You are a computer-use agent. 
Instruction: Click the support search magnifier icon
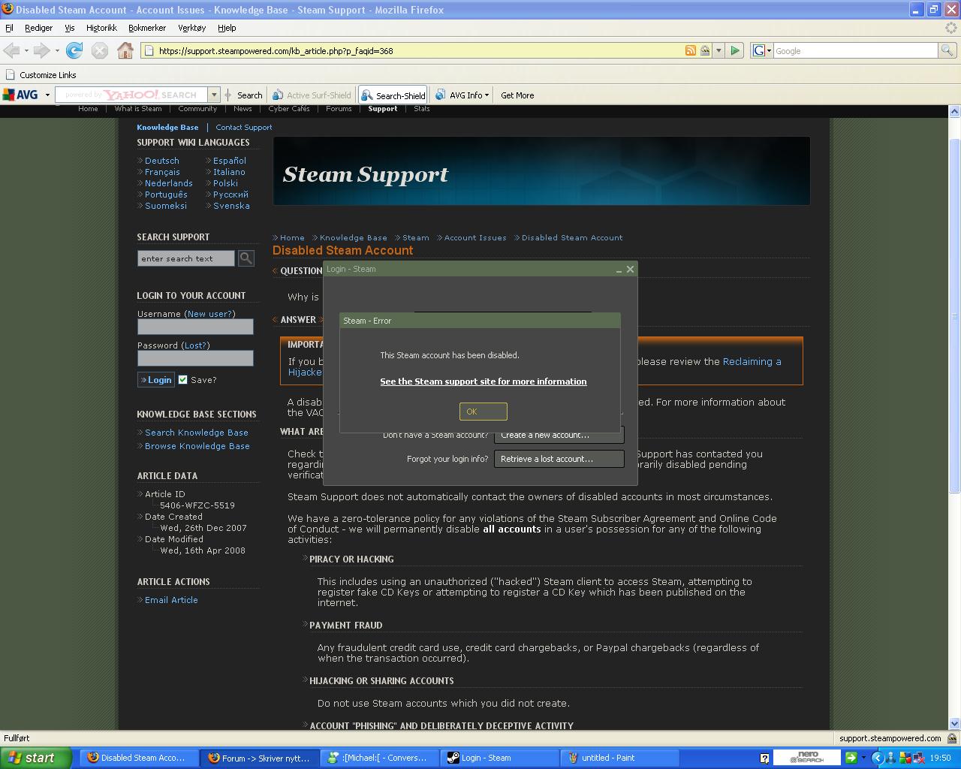pyautogui.click(x=246, y=258)
